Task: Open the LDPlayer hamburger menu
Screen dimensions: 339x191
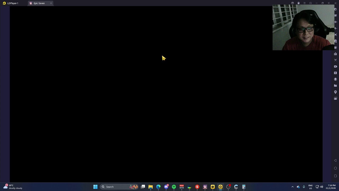Action: pos(305,3)
